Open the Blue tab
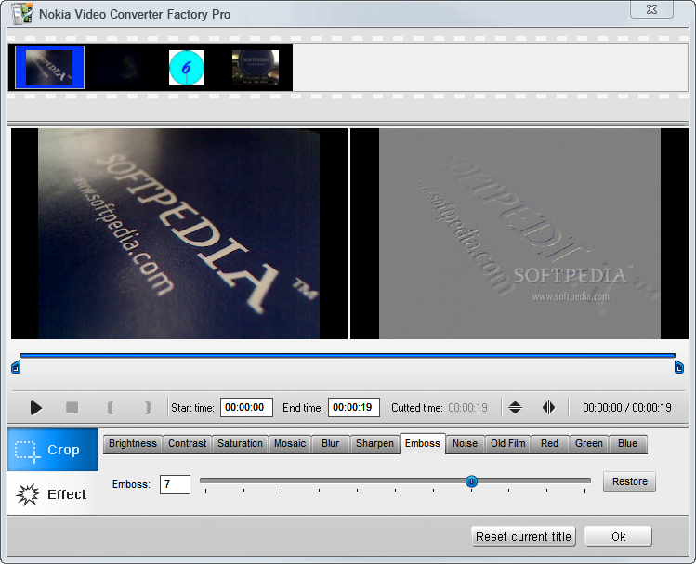The width and height of the screenshot is (696, 564). [x=627, y=444]
